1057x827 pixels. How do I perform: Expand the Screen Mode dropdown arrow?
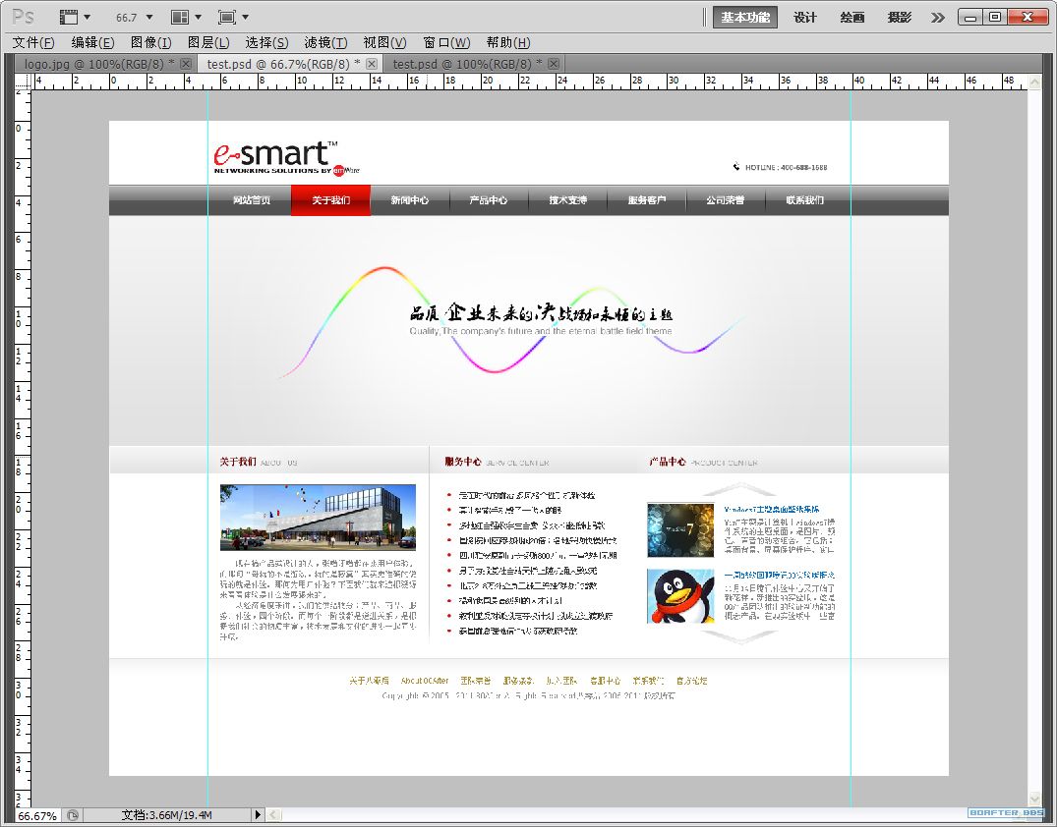pos(246,18)
